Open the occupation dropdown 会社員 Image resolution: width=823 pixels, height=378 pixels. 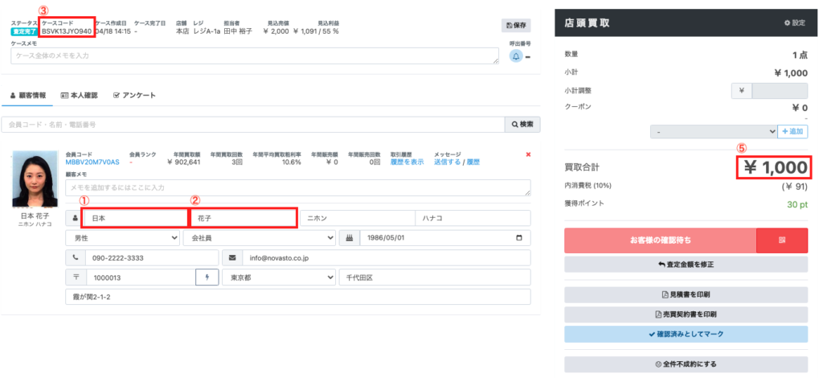point(260,238)
